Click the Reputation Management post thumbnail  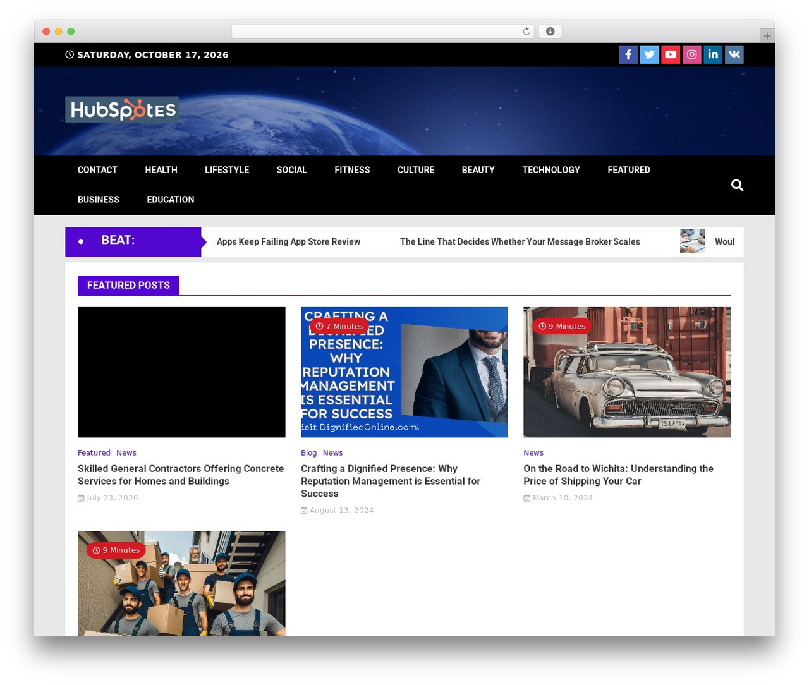(404, 372)
